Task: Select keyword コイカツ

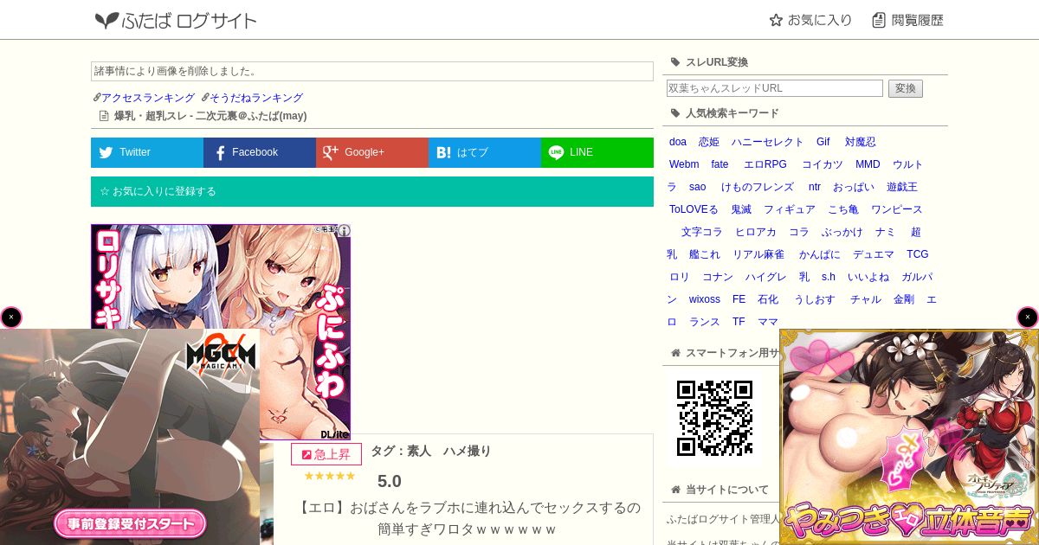Action: (x=823, y=164)
